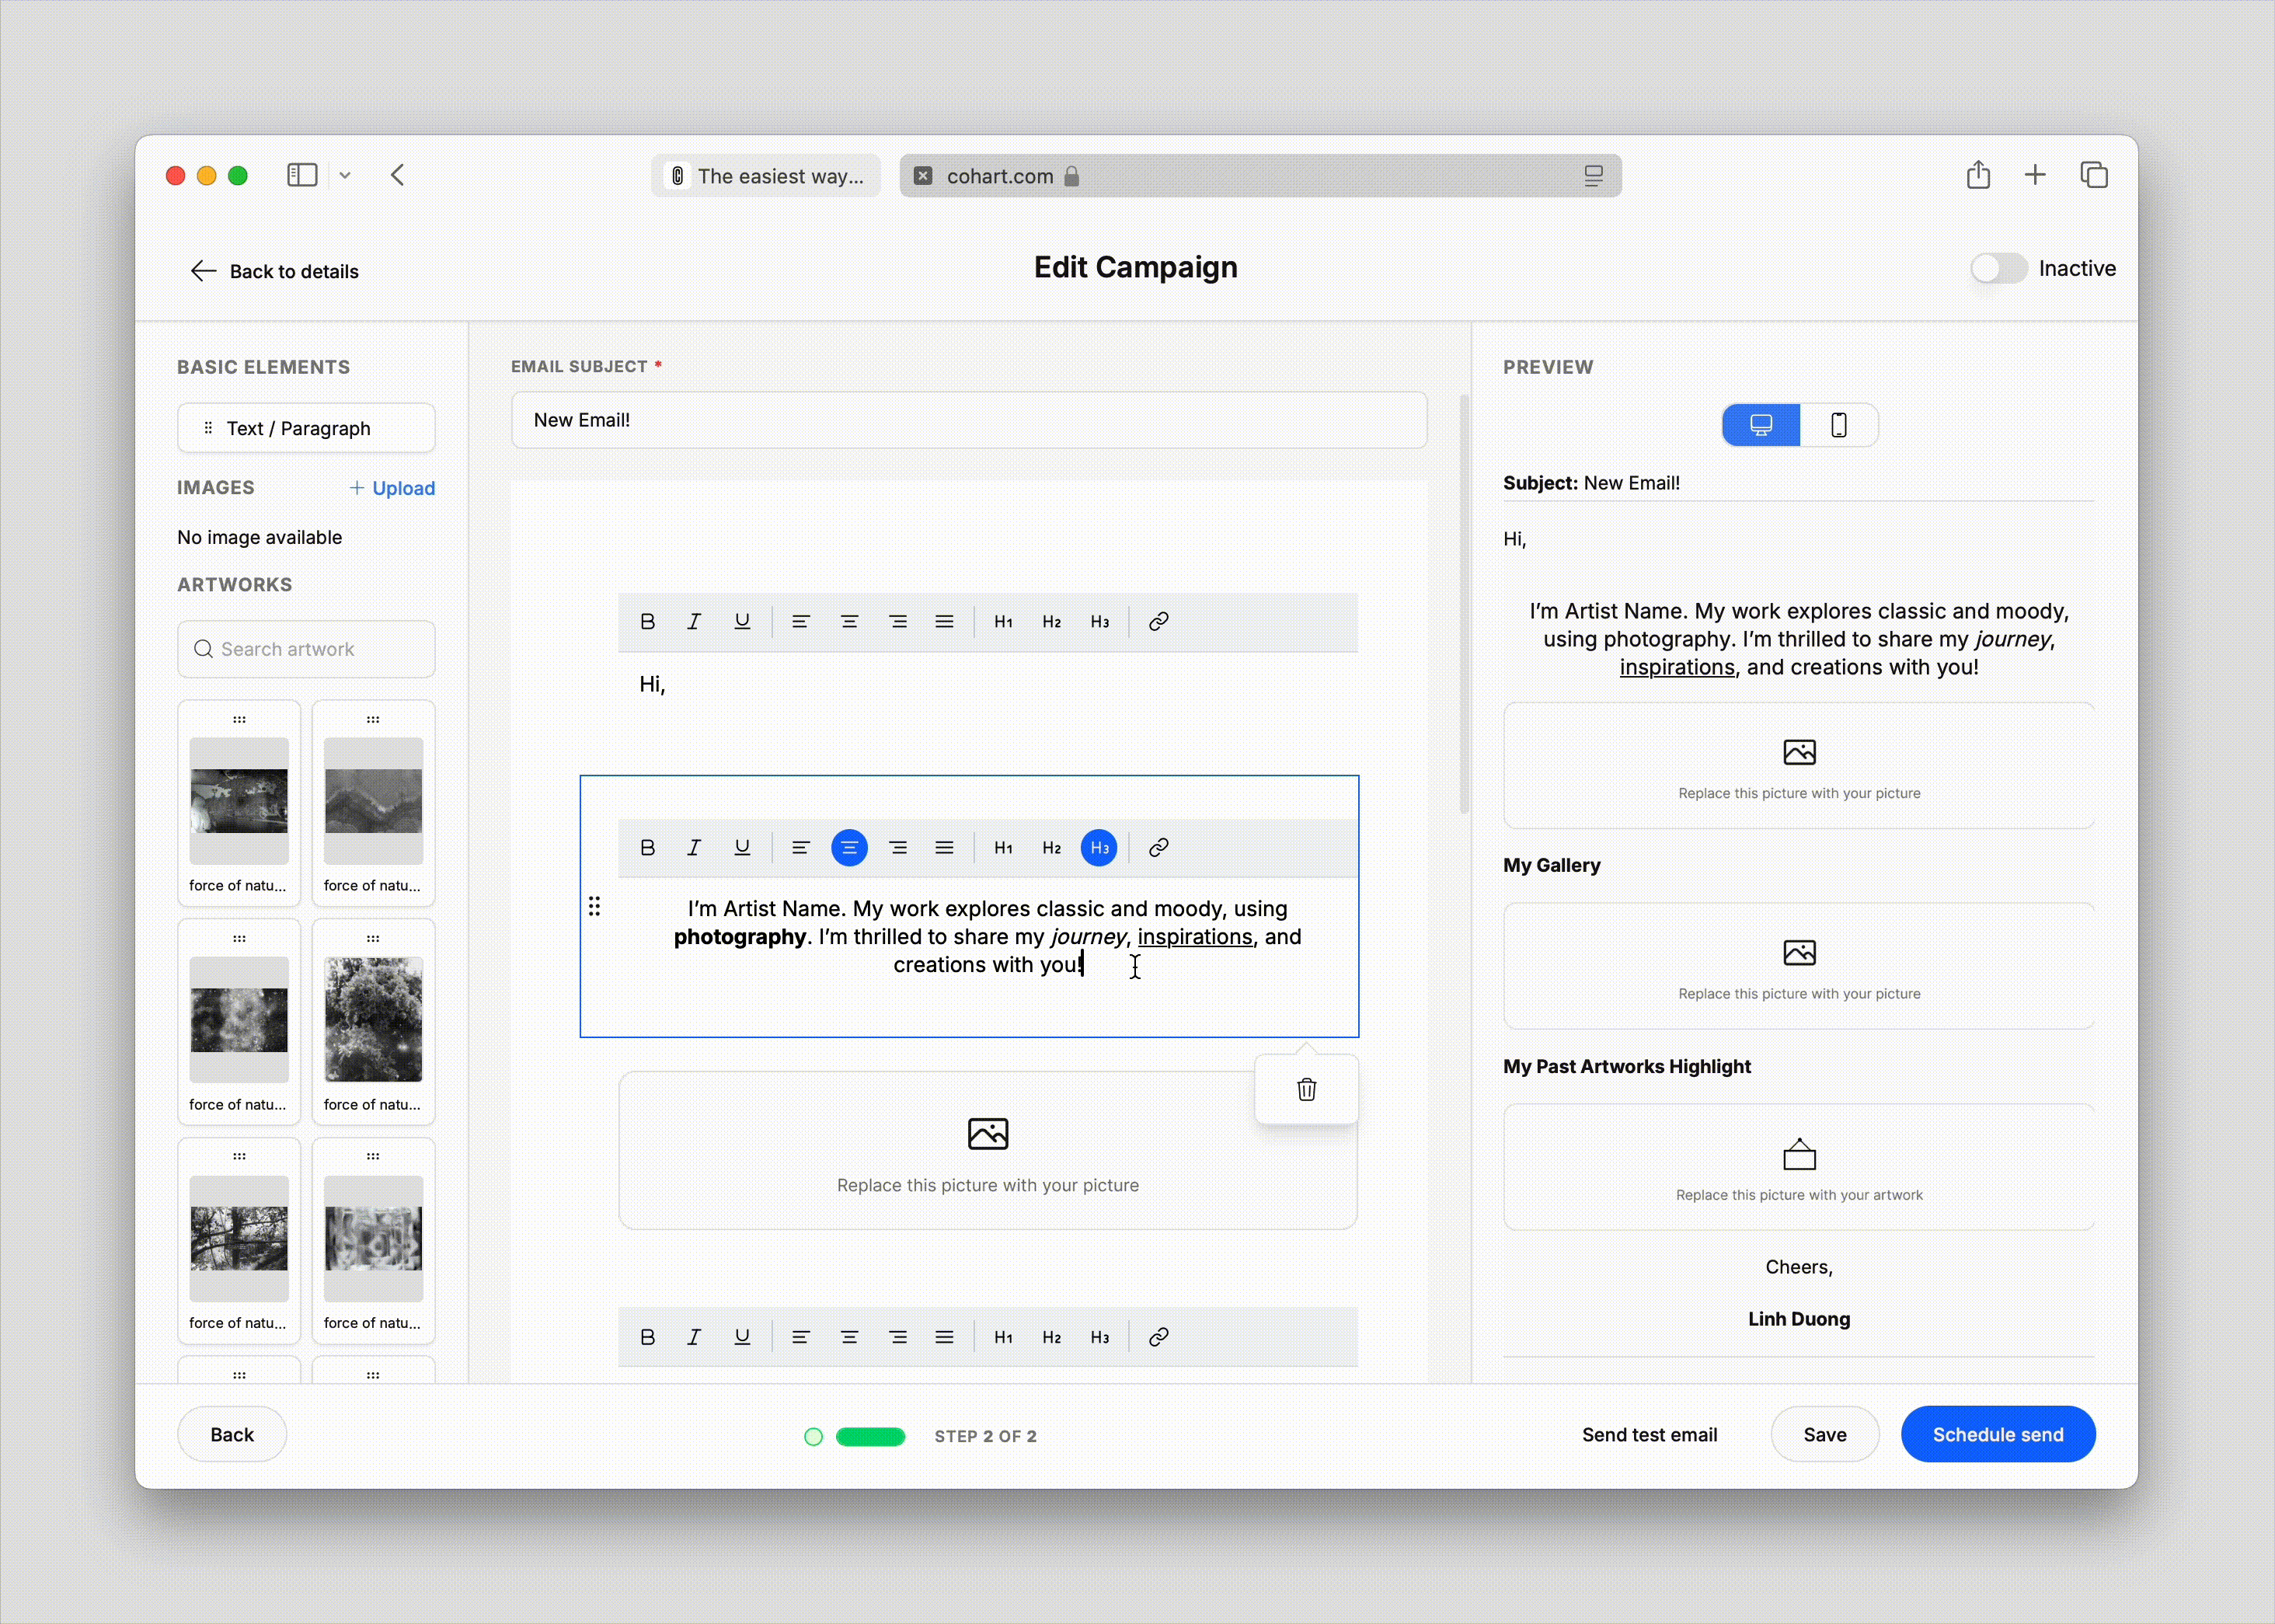
Task: Click the preview artwork placeholder
Action: tap(1798, 1167)
